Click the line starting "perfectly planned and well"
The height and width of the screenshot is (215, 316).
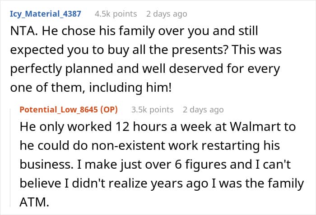coord(144,69)
